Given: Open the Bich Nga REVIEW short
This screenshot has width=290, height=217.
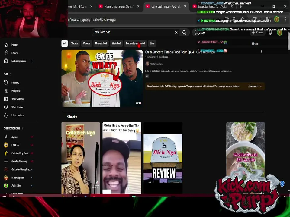Looking at the screenshot, I should coord(163,158).
